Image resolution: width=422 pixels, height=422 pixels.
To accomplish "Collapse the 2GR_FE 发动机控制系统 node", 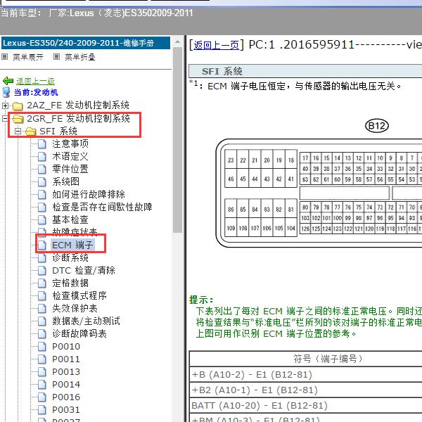I will [x=5, y=118].
